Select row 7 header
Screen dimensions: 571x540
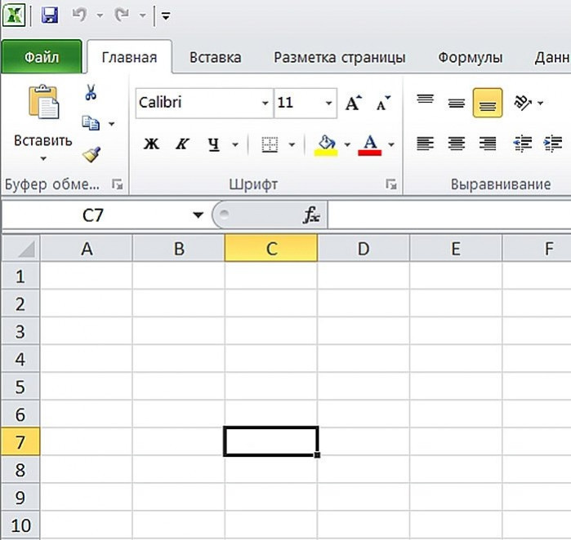(20, 442)
